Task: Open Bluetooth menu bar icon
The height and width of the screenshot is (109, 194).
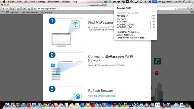Action: [145, 2]
